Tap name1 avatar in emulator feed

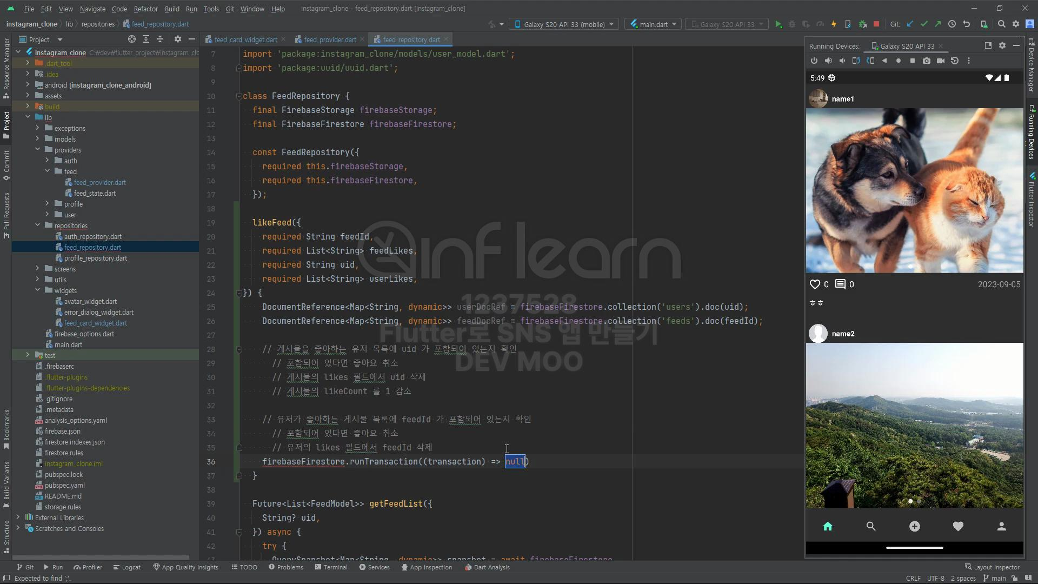[x=818, y=99]
